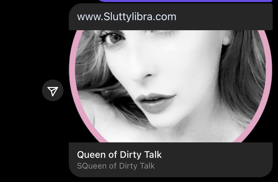
Task: Open the black-and-white profile photo preview
Action: coord(171,86)
